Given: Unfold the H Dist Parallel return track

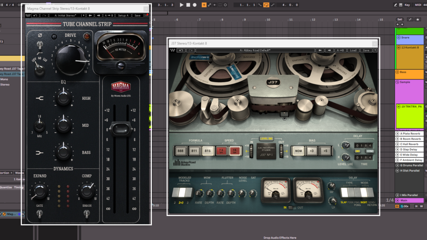Looking at the screenshot, I should click(x=397, y=171).
